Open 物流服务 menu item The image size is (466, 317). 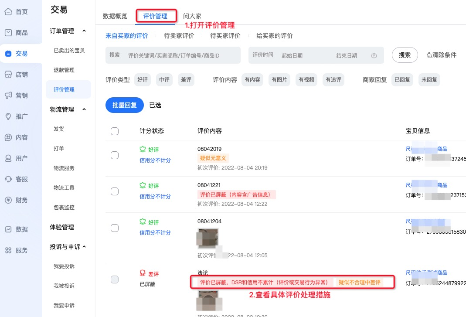point(64,168)
